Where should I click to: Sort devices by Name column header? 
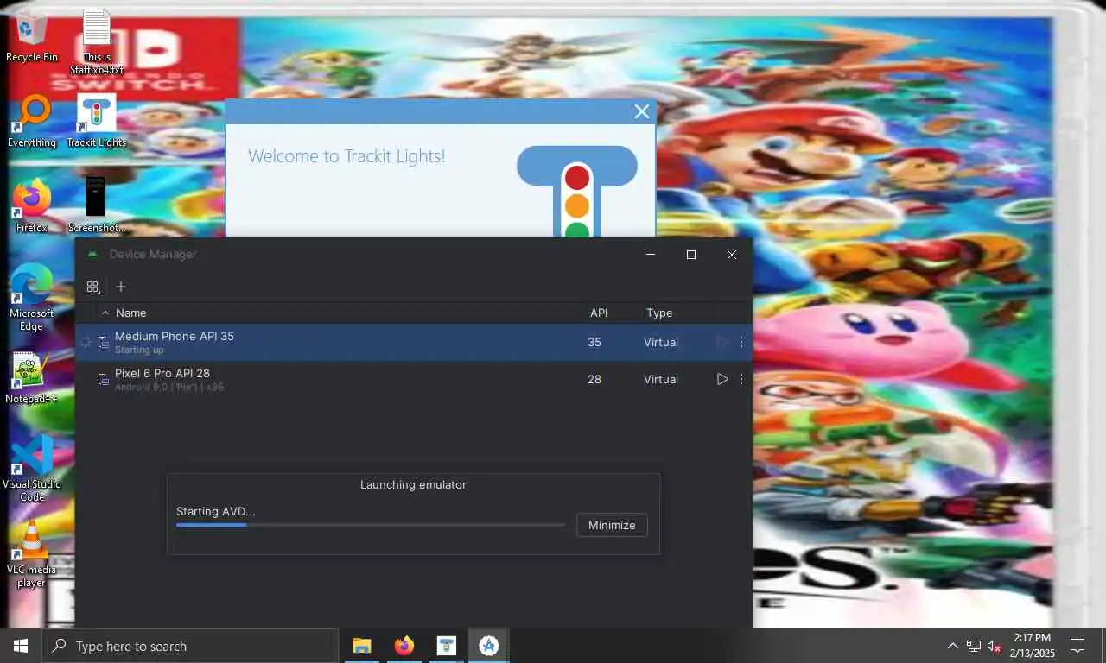(131, 313)
